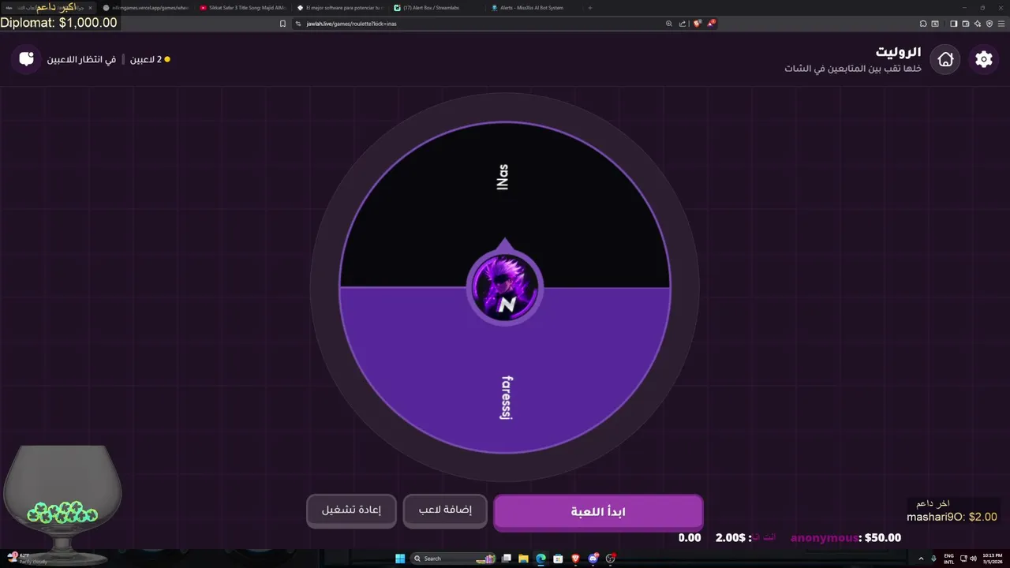Open File Explorer from the taskbar
The image size is (1010, 568).
pos(524,559)
